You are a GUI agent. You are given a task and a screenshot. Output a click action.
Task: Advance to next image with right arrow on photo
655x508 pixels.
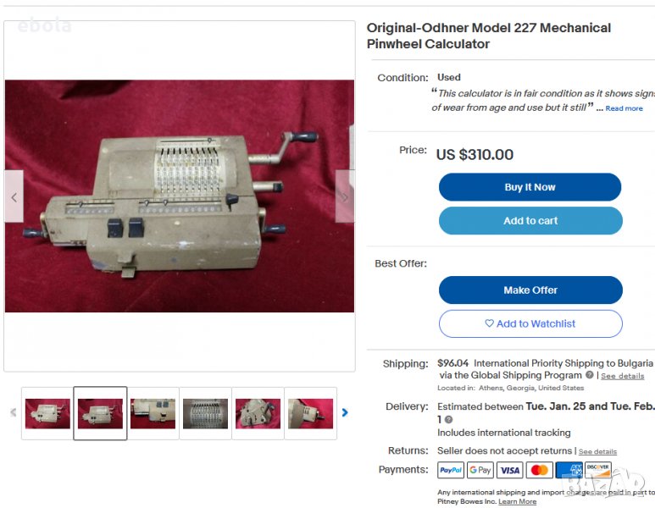point(345,196)
